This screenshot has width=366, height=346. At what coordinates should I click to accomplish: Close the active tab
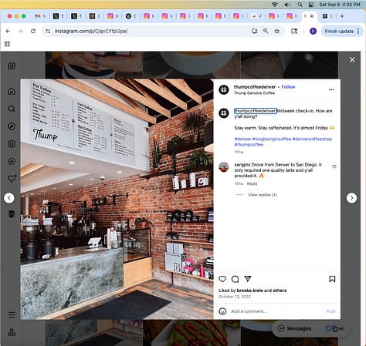point(312,16)
